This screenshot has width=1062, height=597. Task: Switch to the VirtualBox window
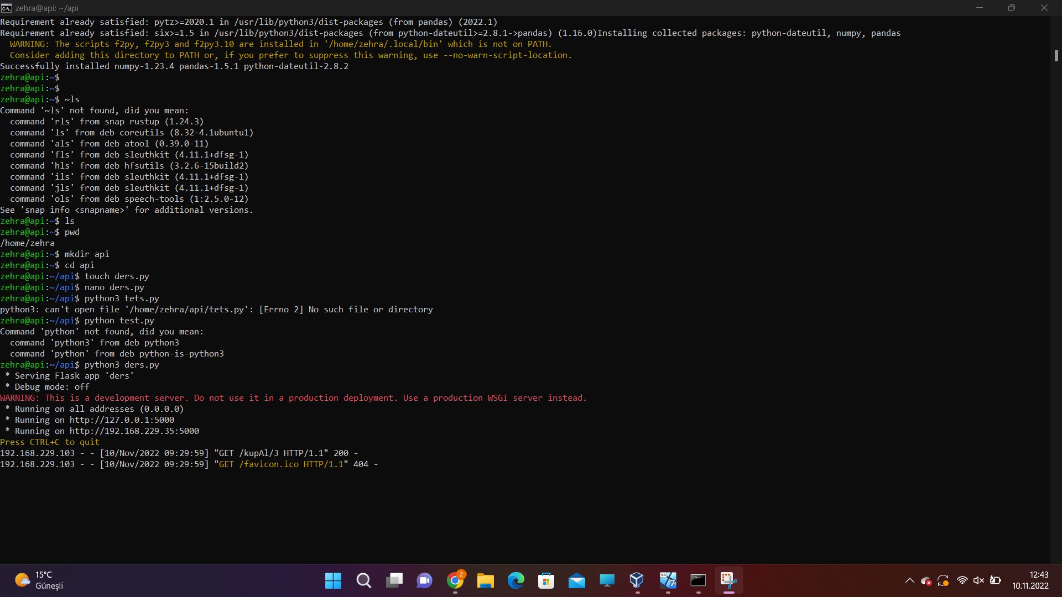637,580
